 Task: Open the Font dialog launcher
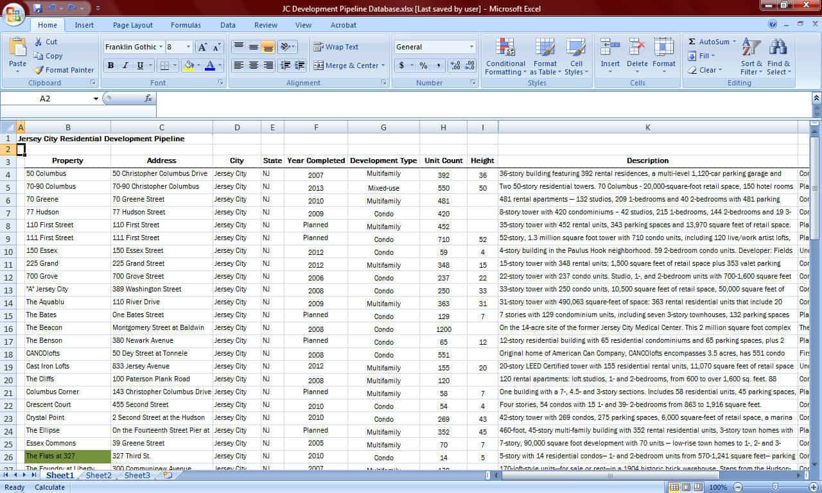221,83
